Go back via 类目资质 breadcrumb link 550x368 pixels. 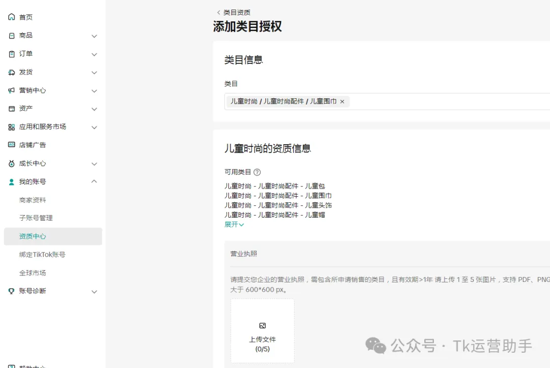click(x=234, y=12)
